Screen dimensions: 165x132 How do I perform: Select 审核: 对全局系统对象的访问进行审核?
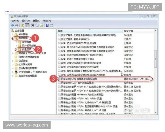click(80, 67)
